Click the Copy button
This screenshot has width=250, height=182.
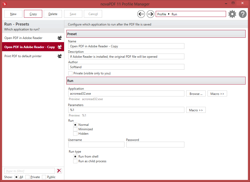click(x=33, y=14)
